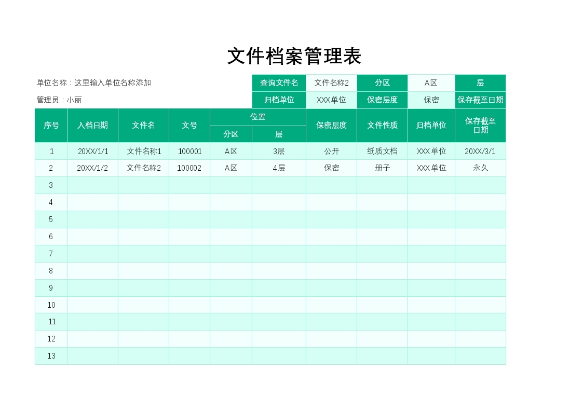Image resolution: width=583 pixels, height=412 pixels.
Task: Click the query 保存截至日期 label
Action: tap(480, 100)
